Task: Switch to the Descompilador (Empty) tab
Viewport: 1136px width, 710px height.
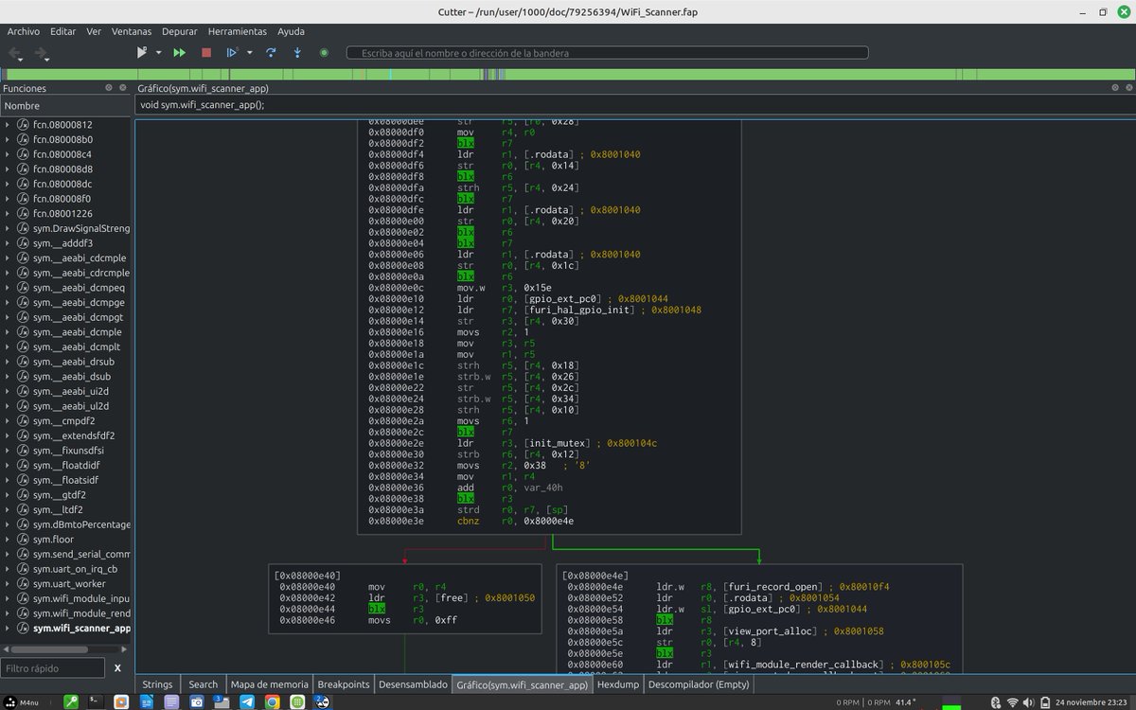Action: pyautogui.click(x=697, y=684)
